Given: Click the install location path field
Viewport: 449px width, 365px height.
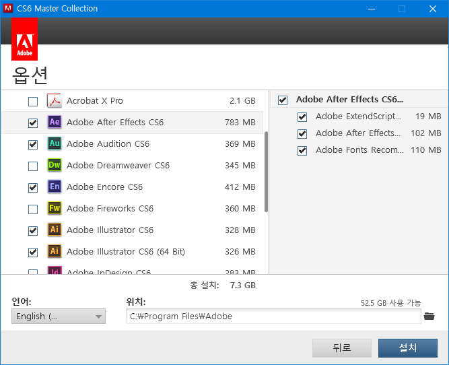Looking at the screenshot, I should [x=273, y=317].
